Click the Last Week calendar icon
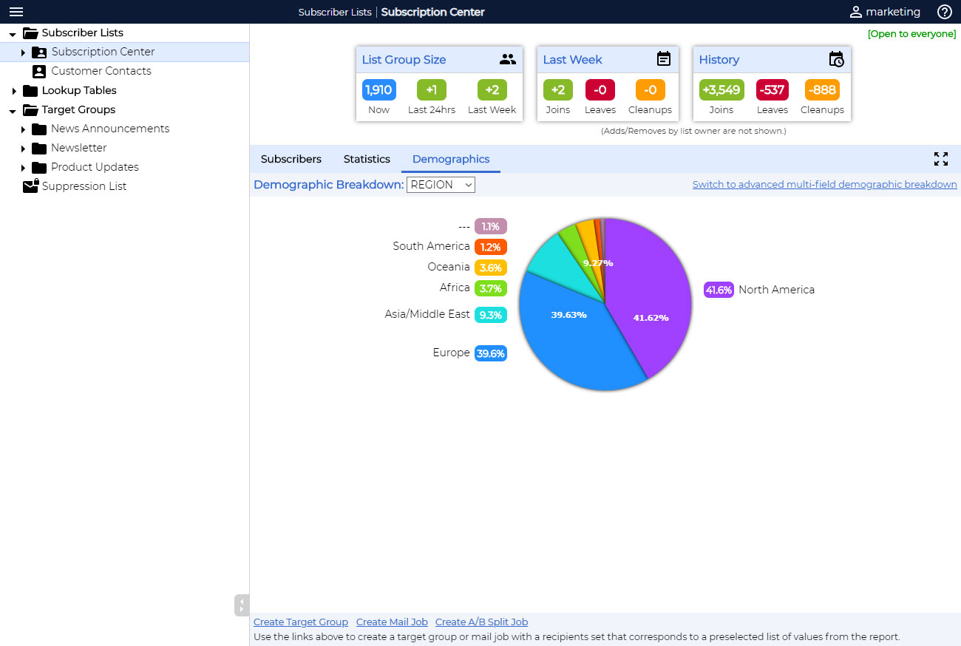Screen dimensions: 961x646 [x=664, y=59]
